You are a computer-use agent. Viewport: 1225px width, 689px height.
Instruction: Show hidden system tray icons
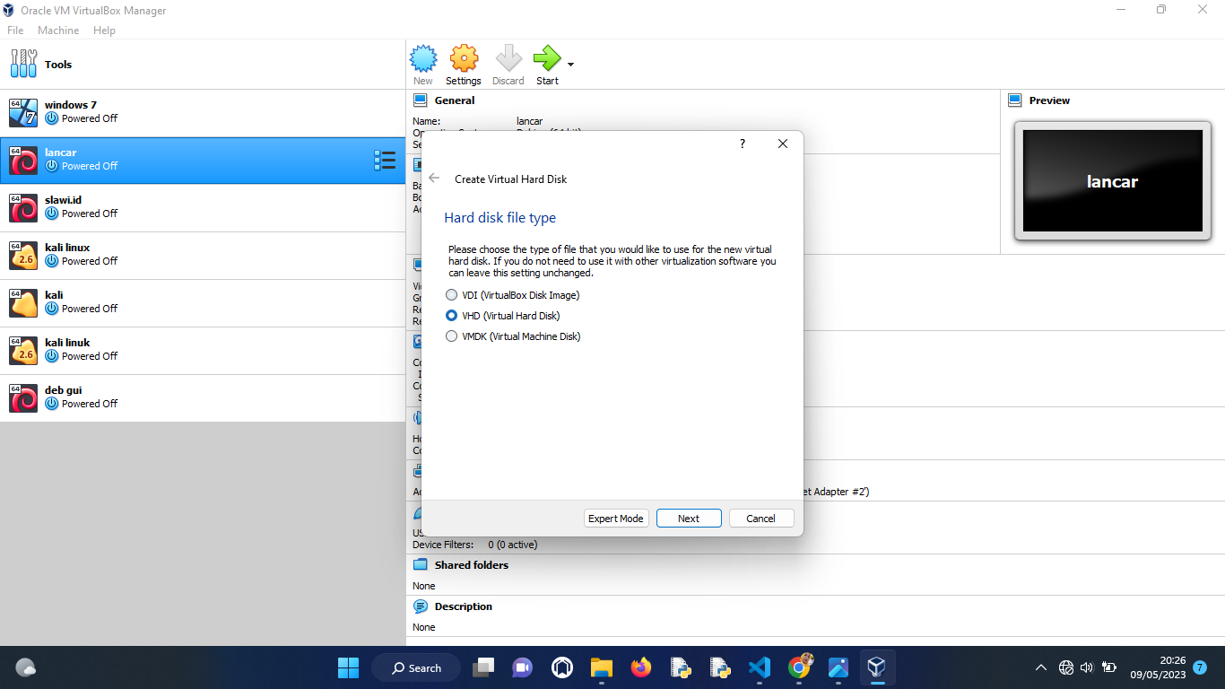[1041, 667]
